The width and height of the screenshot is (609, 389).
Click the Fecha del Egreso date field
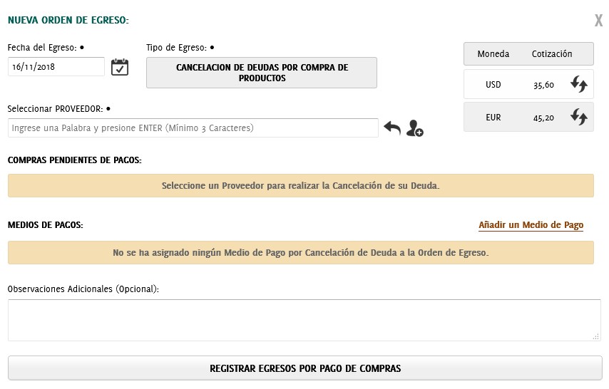[56, 67]
